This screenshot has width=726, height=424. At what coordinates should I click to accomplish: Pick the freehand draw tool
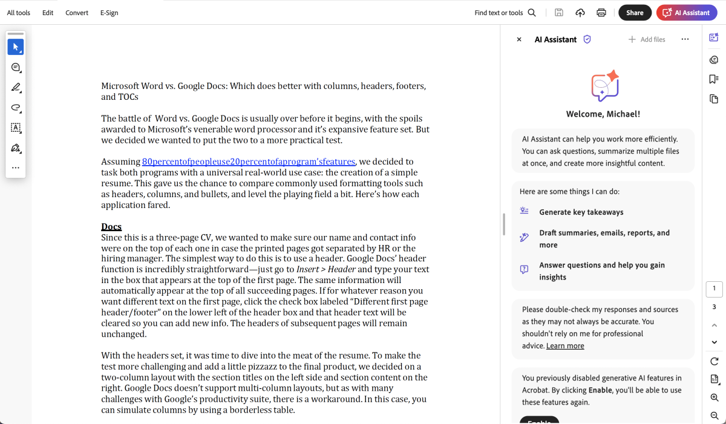(x=16, y=108)
